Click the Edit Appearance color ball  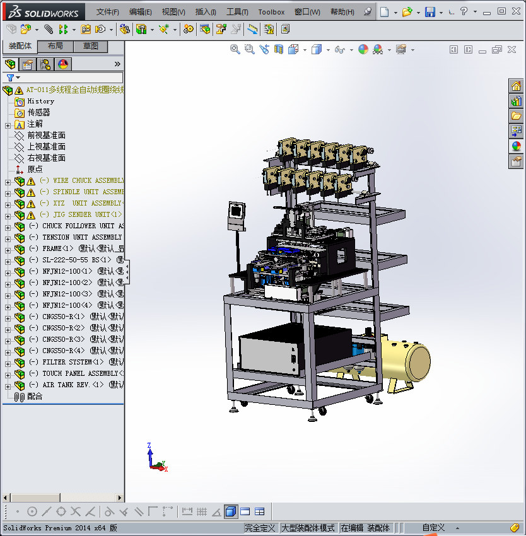click(x=363, y=50)
